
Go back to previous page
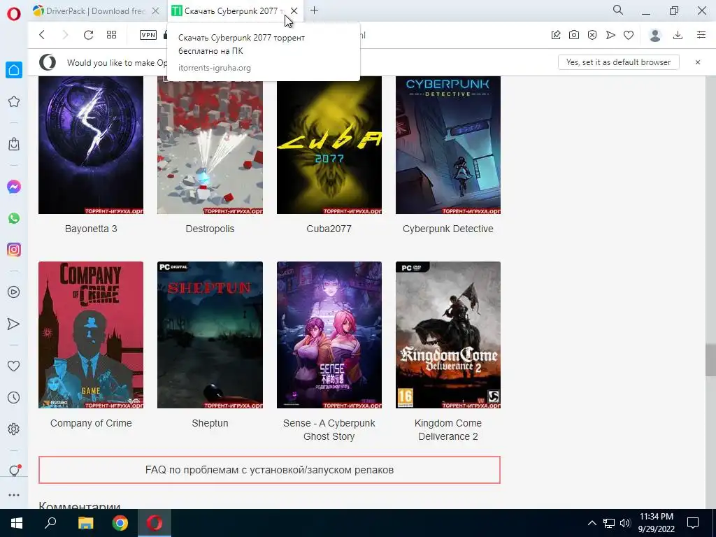pyautogui.click(x=42, y=35)
